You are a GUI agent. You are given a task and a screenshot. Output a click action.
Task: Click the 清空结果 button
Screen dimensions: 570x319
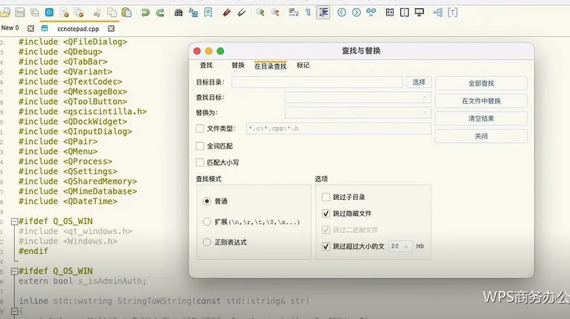point(481,118)
